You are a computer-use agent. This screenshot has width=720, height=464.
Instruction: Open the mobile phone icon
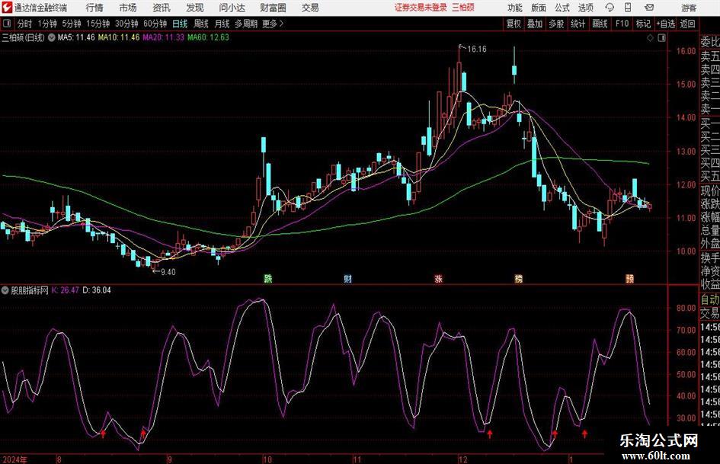coord(628,8)
